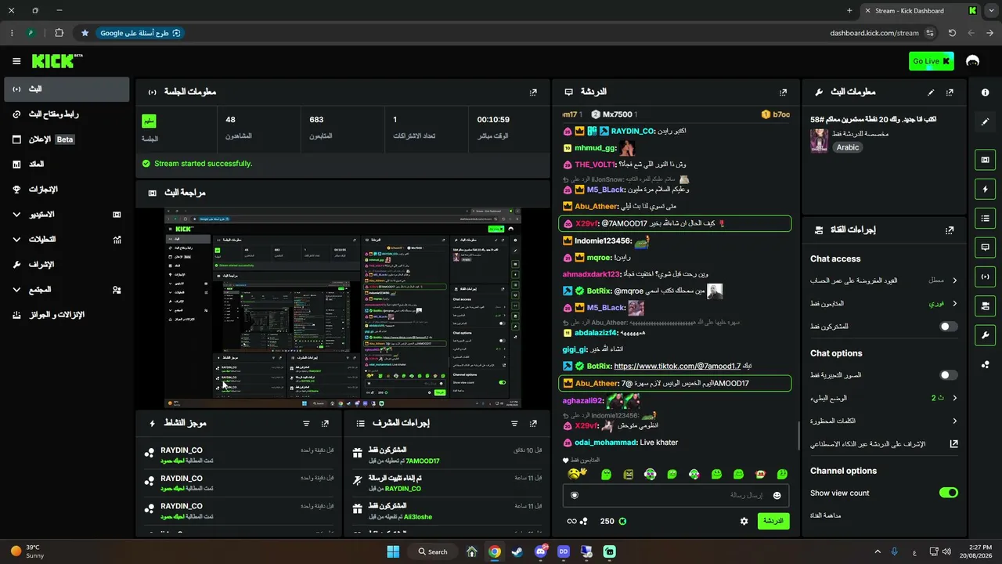Click the taskbar Search box
The width and height of the screenshot is (1002, 564).
click(x=433, y=551)
